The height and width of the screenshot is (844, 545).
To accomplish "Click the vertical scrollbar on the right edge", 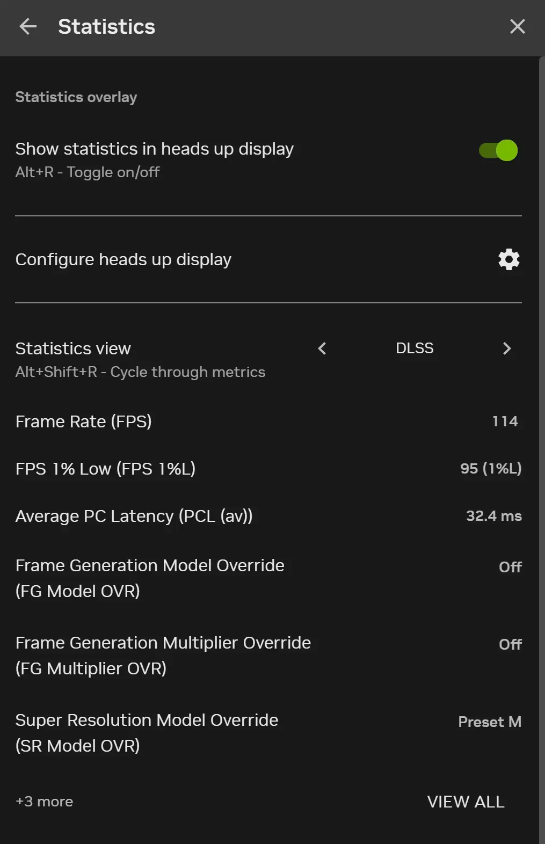I will pyautogui.click(x=542, y=450).
